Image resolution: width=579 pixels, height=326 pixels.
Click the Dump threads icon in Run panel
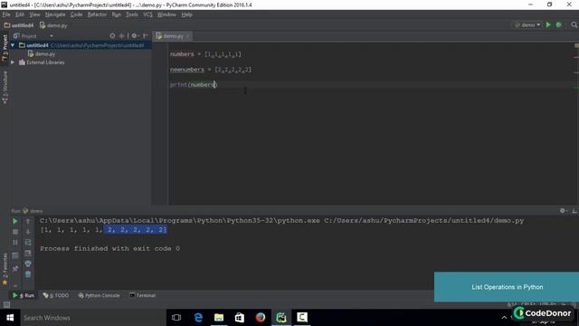click(14, 255)
